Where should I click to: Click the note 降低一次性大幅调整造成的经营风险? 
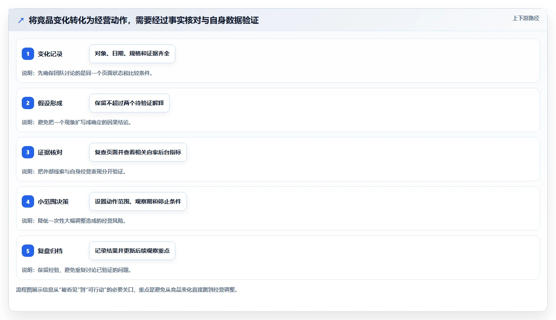[74, 221]
